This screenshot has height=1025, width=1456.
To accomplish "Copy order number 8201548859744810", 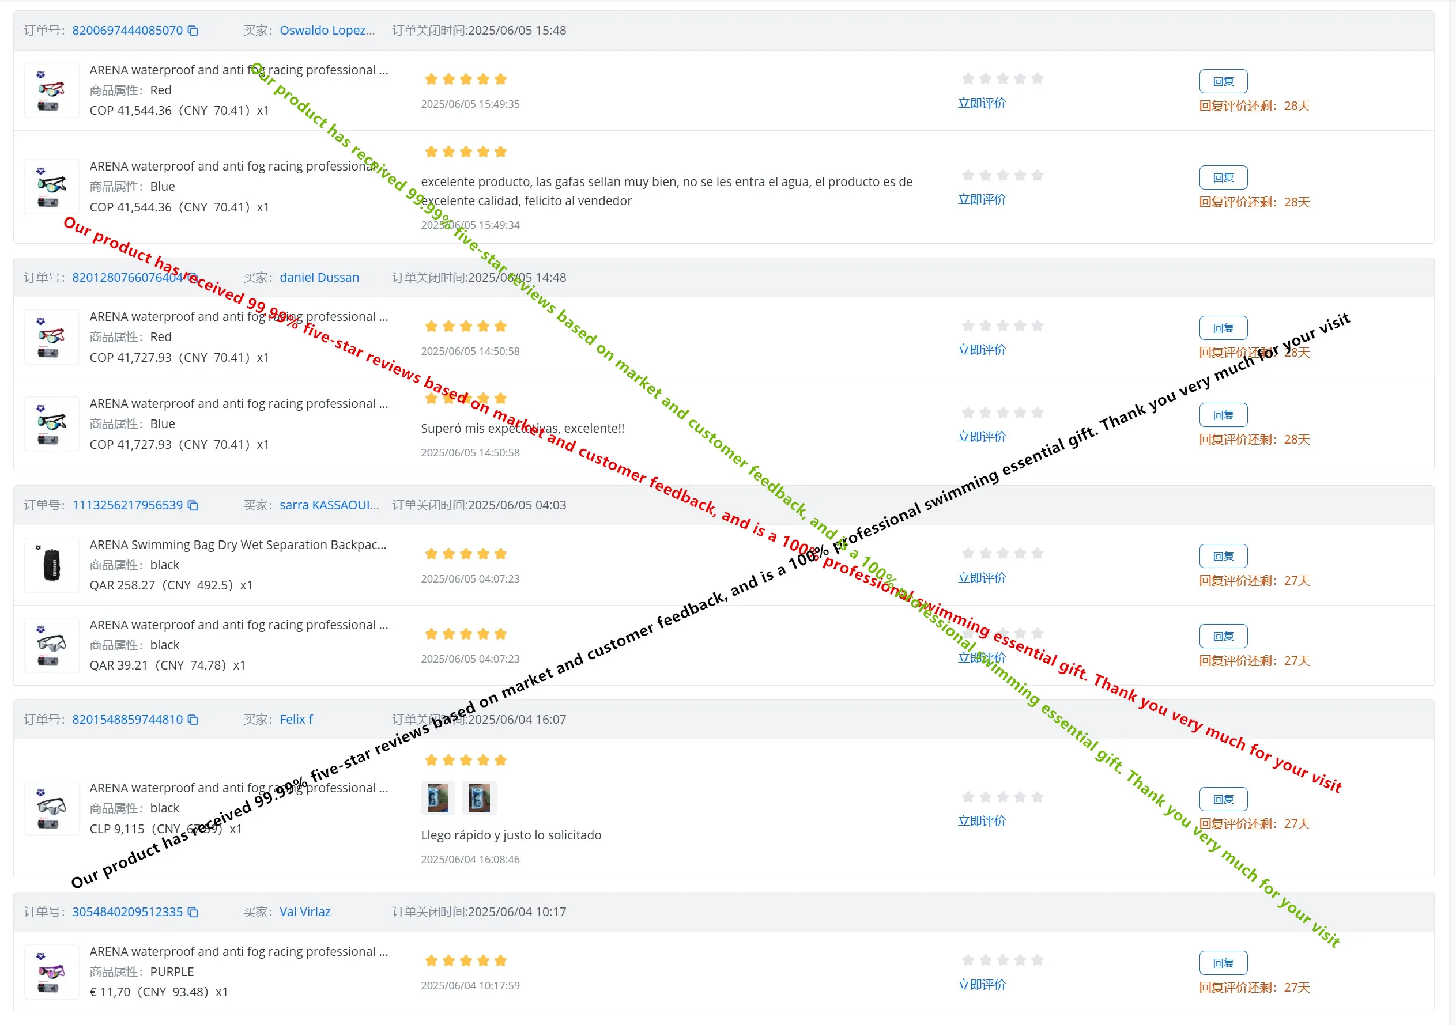I will [193, 720].
